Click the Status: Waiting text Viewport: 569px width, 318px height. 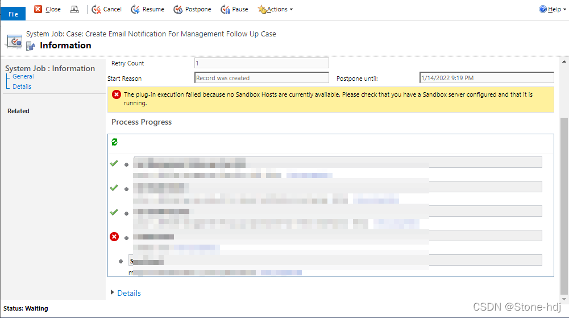tap(26, 308)
